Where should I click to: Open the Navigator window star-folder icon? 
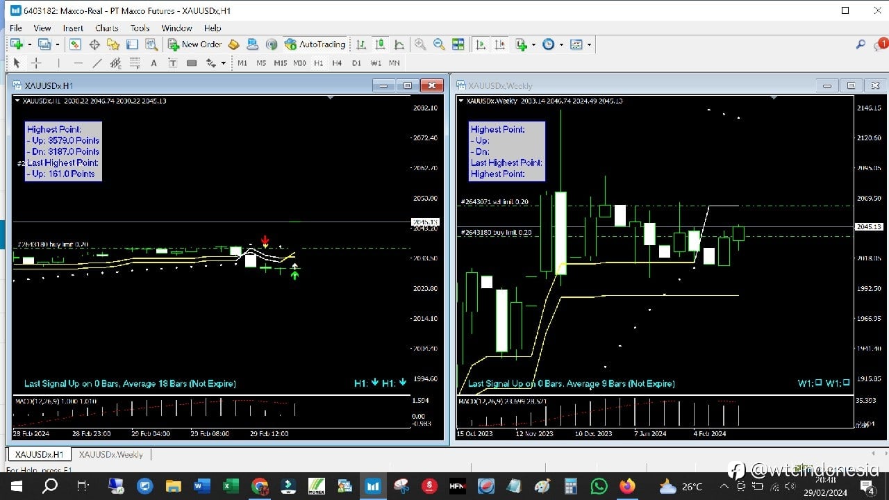point(113,44)
